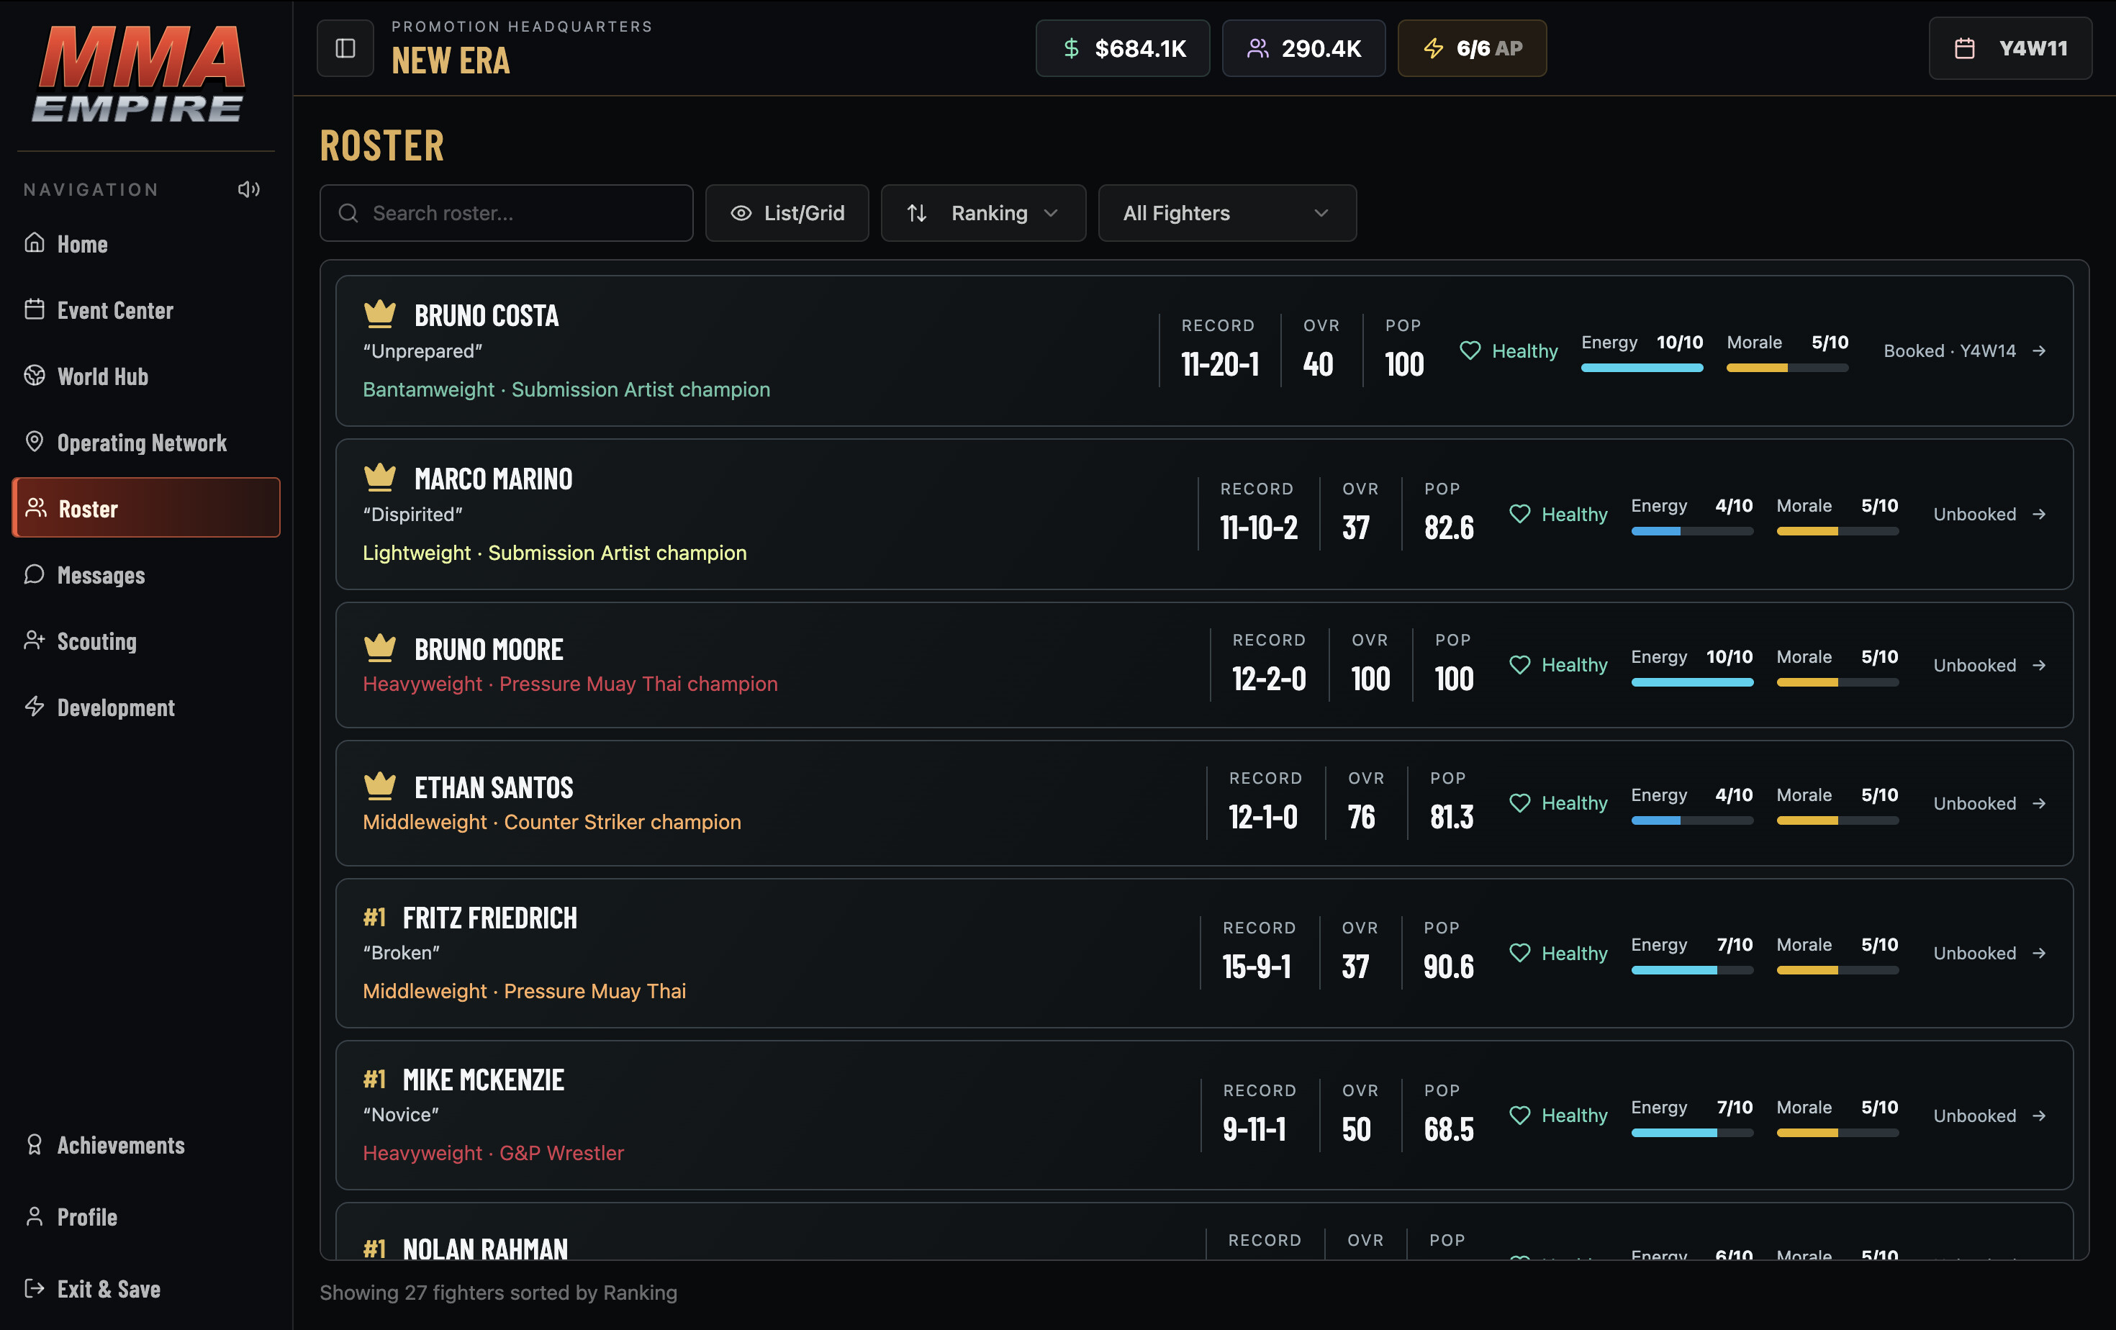Open Achievements
Screen dimensions: 2116x1330
point(146,1146)
